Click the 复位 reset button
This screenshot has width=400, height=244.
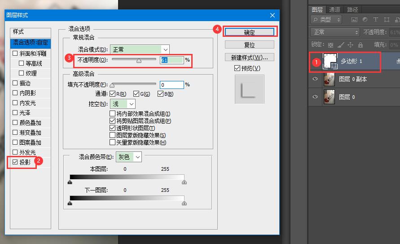pyautogui.click(x=250, y=44)
